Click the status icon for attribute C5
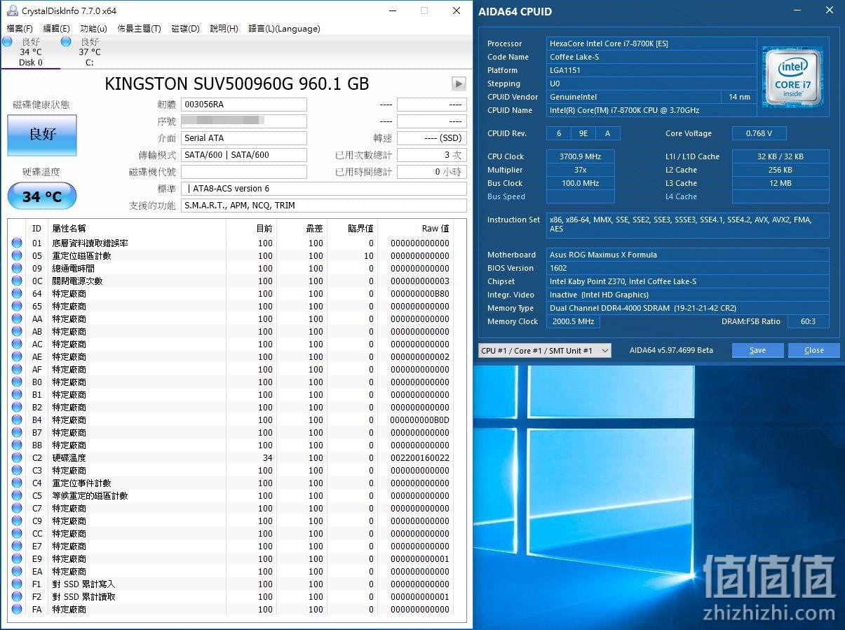The width and height of the screenshot is (845, 630). coord(17,495)
